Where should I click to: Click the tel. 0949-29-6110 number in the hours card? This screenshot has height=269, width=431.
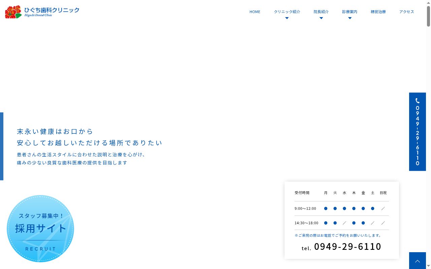[x=341, y=247]
